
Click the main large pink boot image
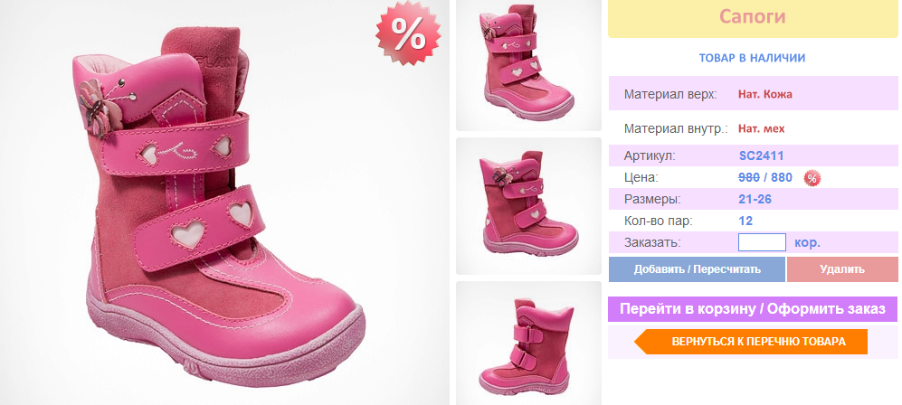[x=224, y=202]
